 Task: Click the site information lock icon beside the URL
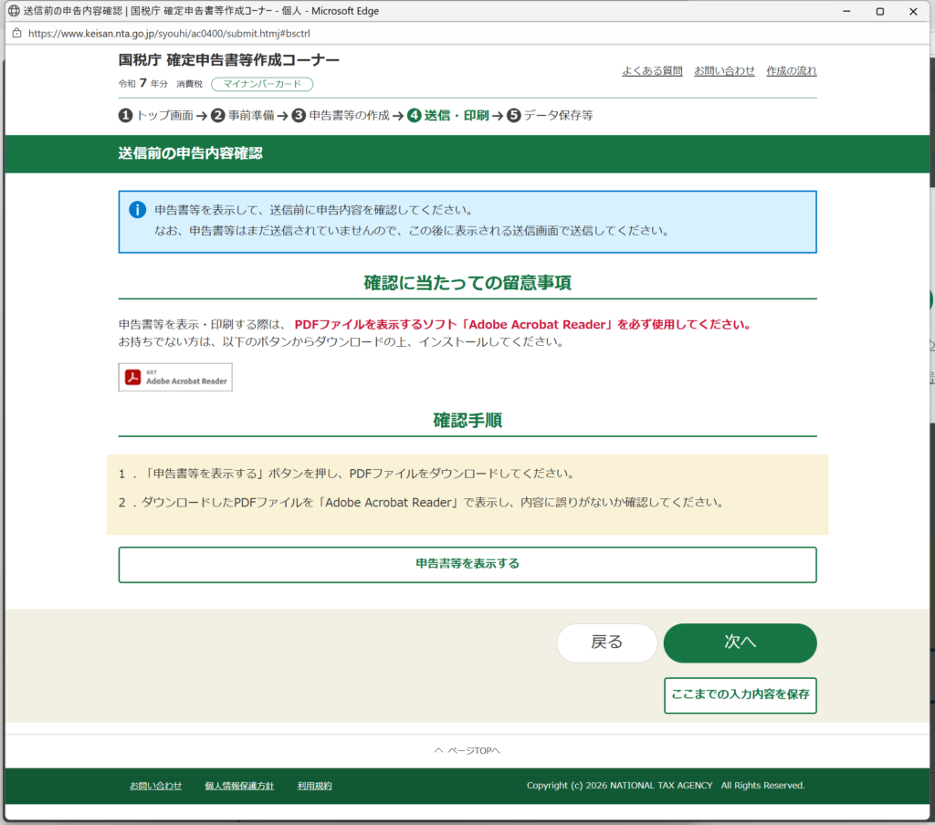(x=16, y=32)
